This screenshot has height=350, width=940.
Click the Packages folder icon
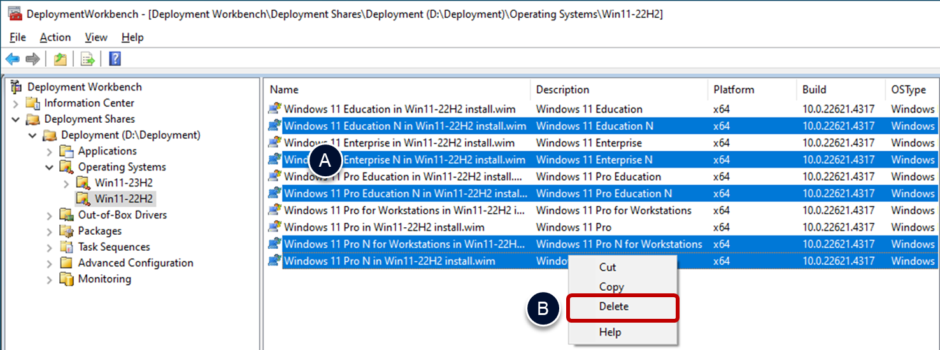(66, 231)
